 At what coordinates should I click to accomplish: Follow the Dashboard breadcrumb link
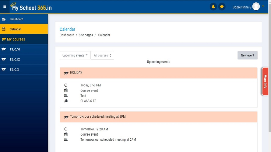(67, 35)
